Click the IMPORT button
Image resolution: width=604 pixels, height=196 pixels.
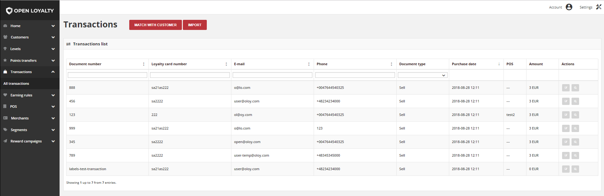tap(195, 25)
